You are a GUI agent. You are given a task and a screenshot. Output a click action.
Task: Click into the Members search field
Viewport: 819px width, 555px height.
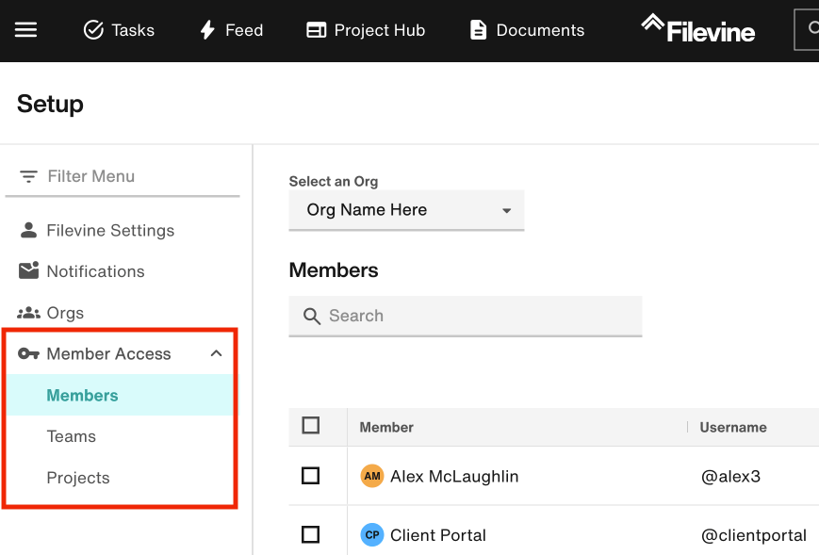[466, 316]
